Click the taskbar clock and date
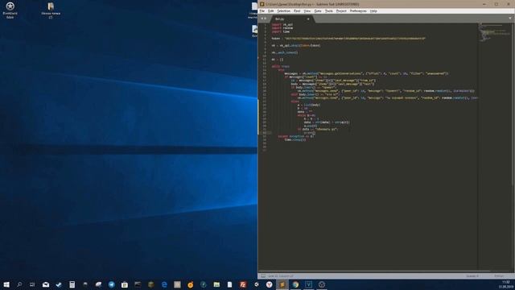This screenshot has height=290, width=515. [505, 284]
